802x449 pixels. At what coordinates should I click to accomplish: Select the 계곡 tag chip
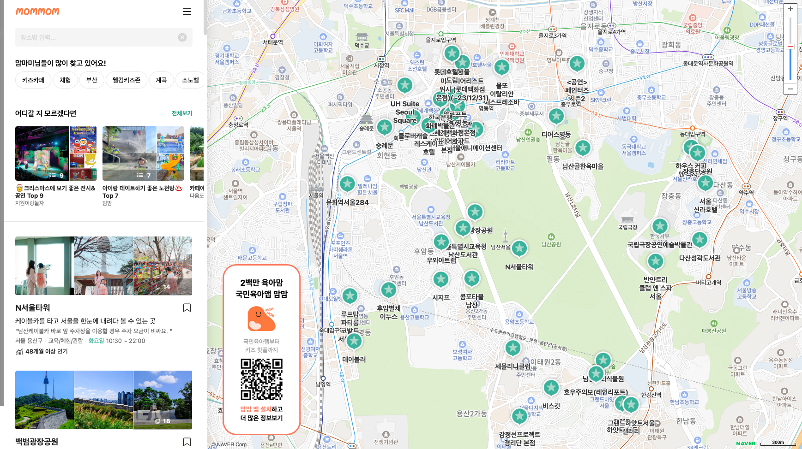161,80
